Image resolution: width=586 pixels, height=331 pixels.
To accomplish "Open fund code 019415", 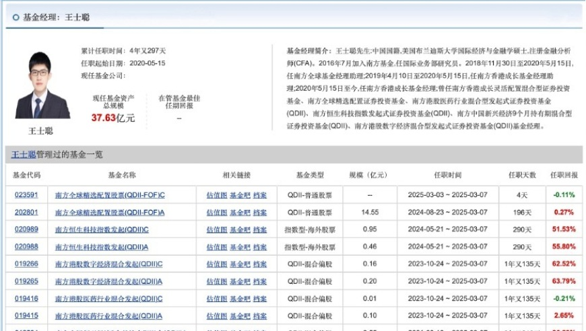I will [26, 316].
